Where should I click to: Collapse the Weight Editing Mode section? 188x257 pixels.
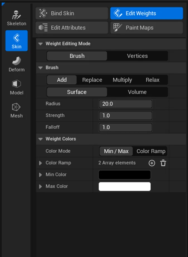[x=41, y=44]
